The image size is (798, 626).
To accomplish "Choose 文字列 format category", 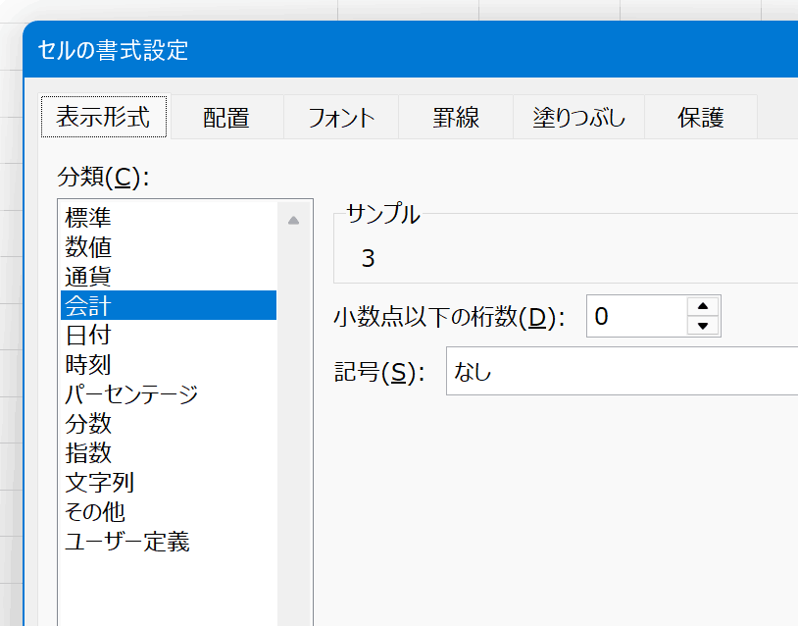I will pyautogui.click(x=100, y=482).
